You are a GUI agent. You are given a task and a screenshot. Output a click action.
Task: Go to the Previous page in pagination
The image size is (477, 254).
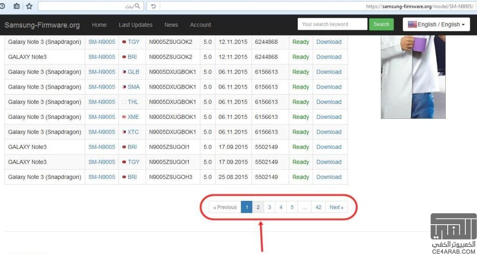[225, 207]
